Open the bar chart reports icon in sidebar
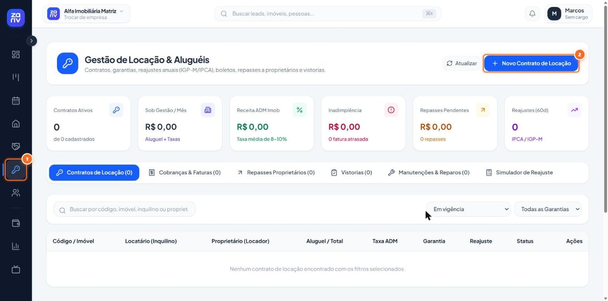Screen dimensions: 608x301 click(x=16, y=246)
